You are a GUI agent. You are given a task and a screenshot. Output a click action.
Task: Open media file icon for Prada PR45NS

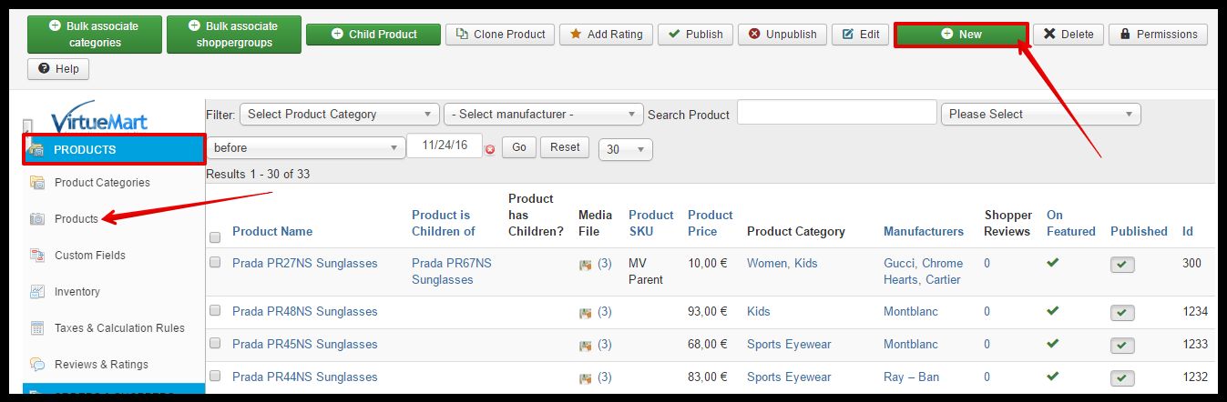pyautogui.click(x=586, y=345)
